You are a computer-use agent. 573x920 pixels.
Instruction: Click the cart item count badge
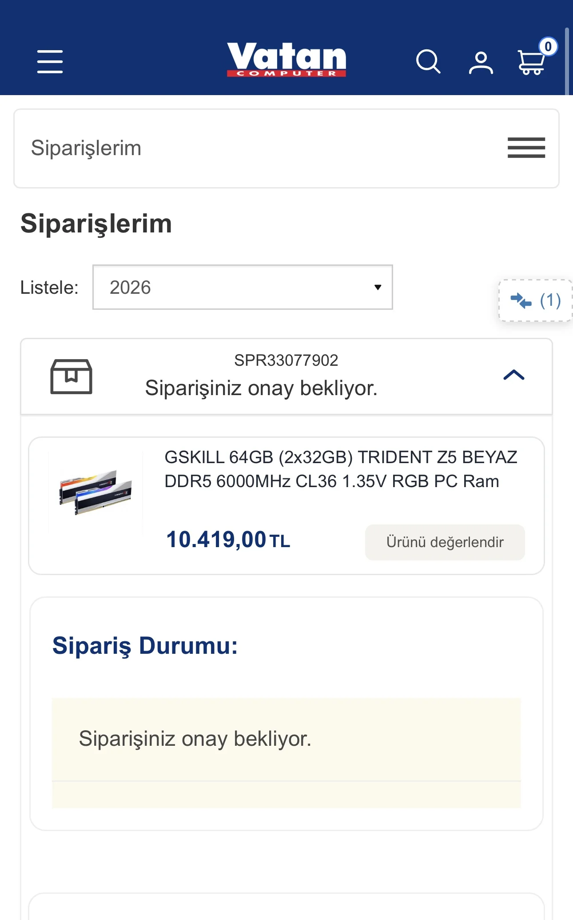[548, 47]
